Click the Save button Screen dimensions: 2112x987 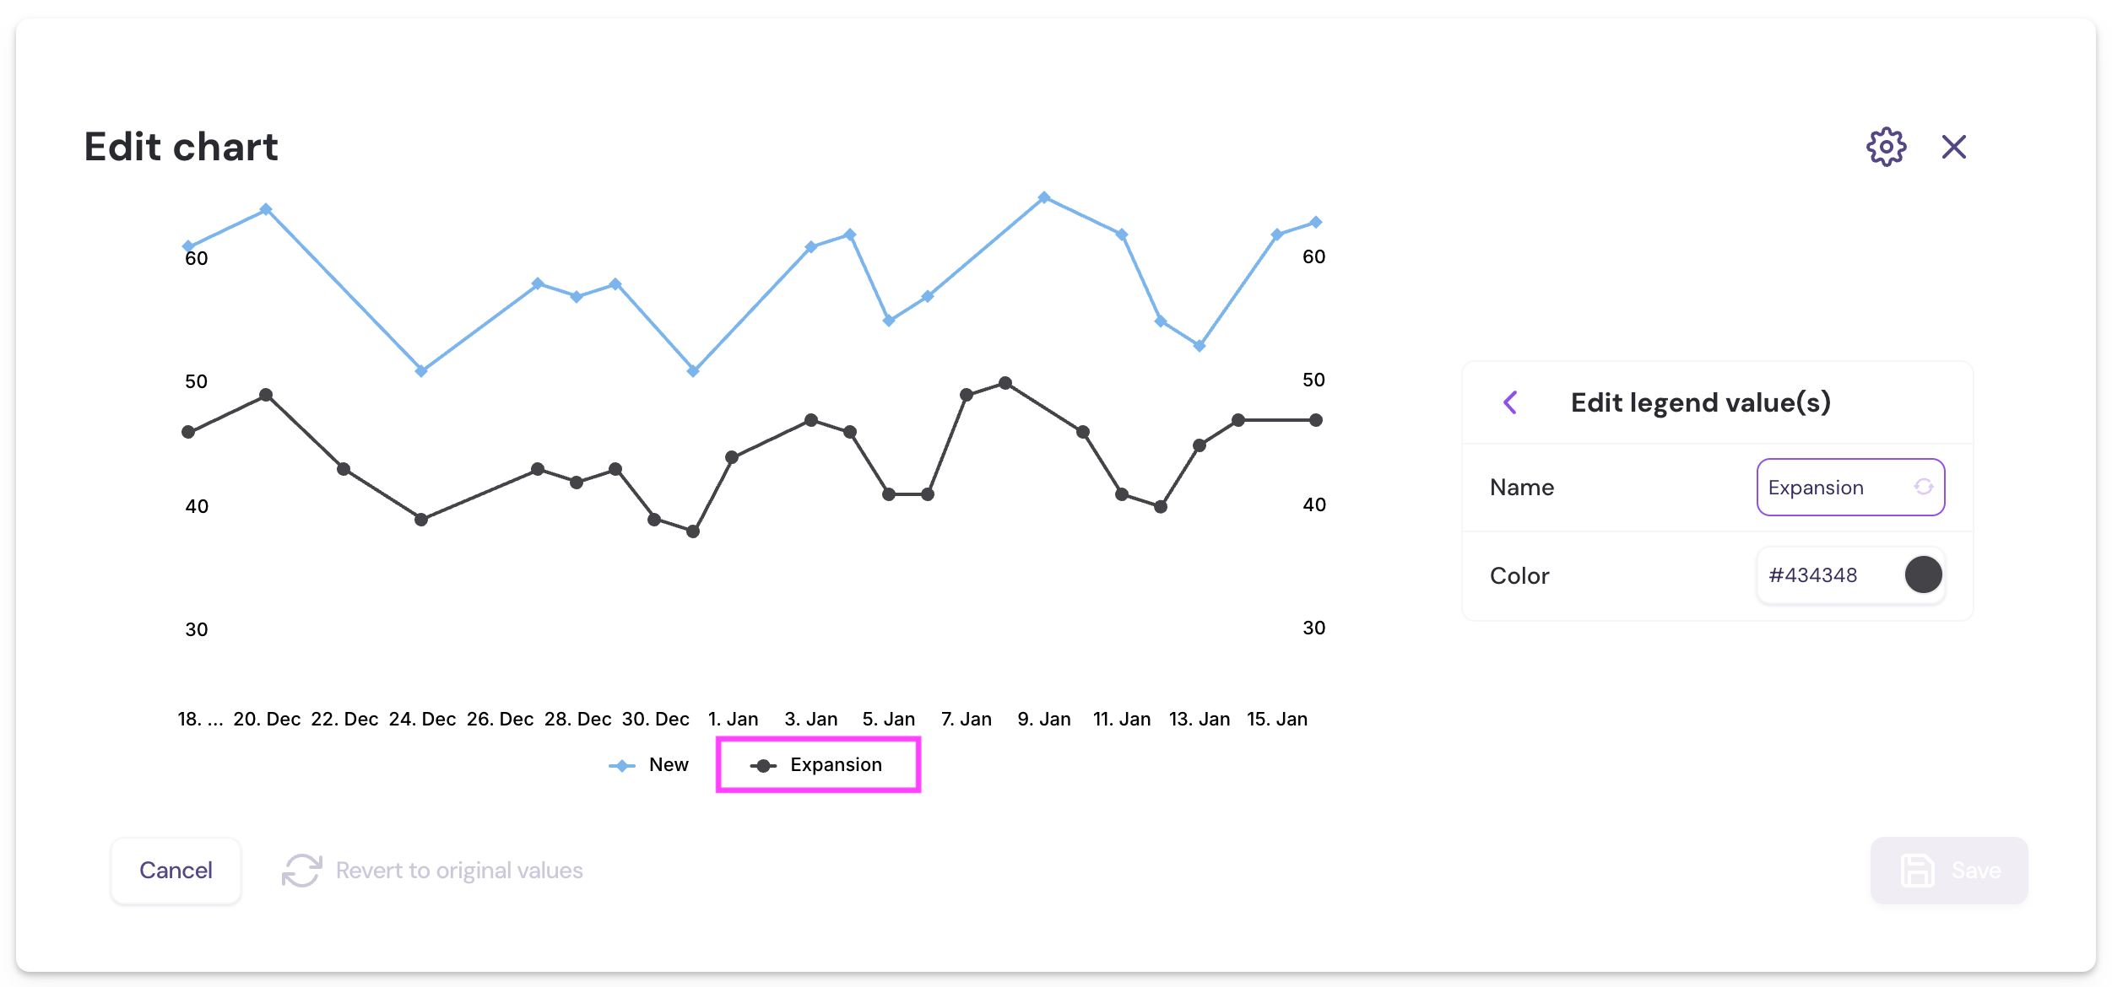point(1975,871)
